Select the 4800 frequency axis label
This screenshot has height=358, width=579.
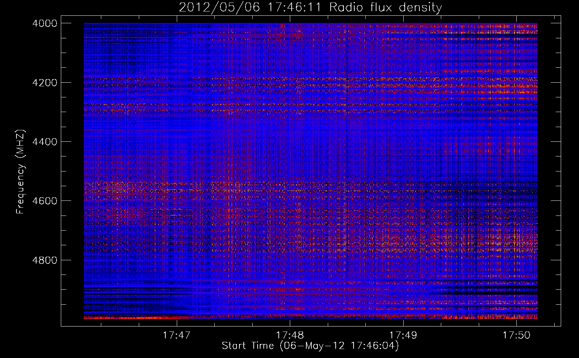(x=44, y=260)
